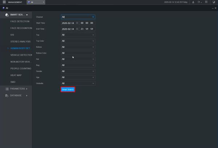Open the Start Time calendar picker

[x=77, y=23]
